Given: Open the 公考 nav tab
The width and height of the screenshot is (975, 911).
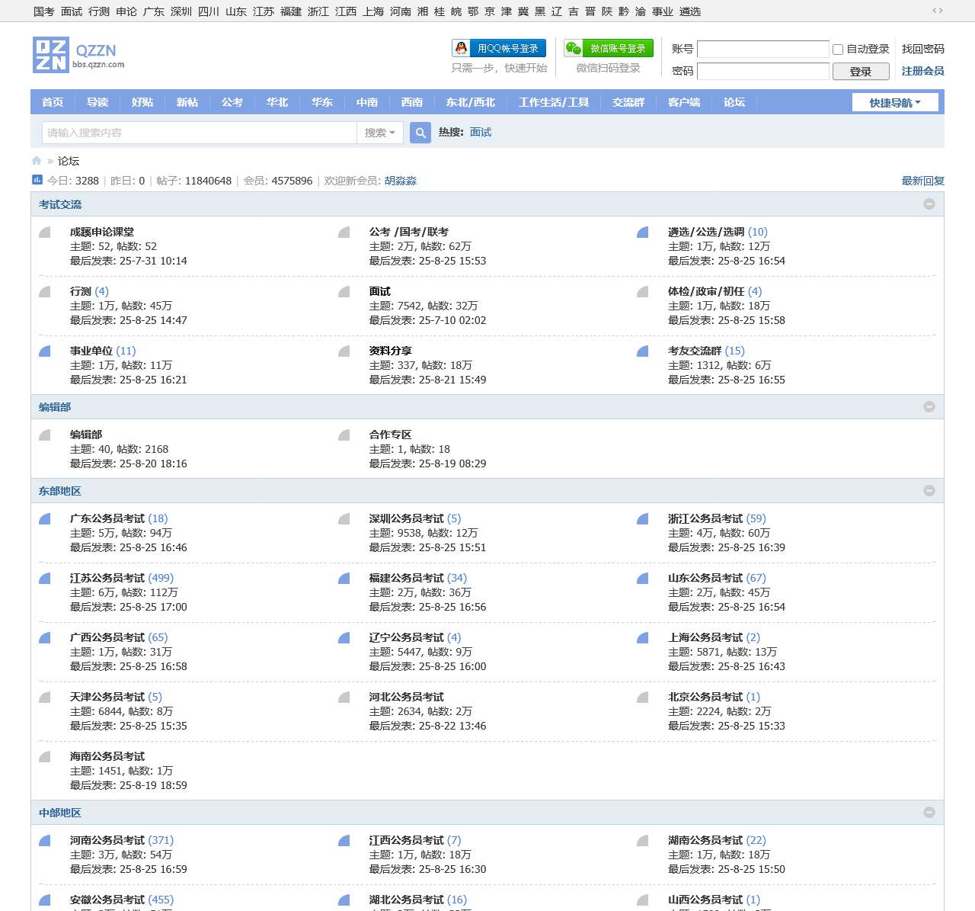Looking at the screenshot, I should tap(232, 102).
